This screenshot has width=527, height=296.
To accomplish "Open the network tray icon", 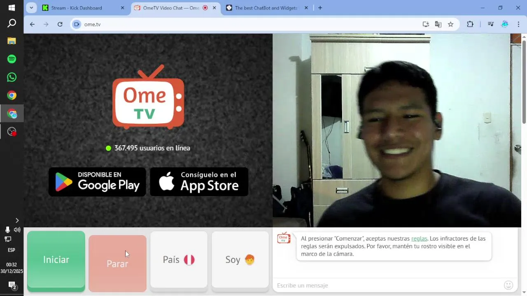I will pyautogui.click(x=7, y=239).
